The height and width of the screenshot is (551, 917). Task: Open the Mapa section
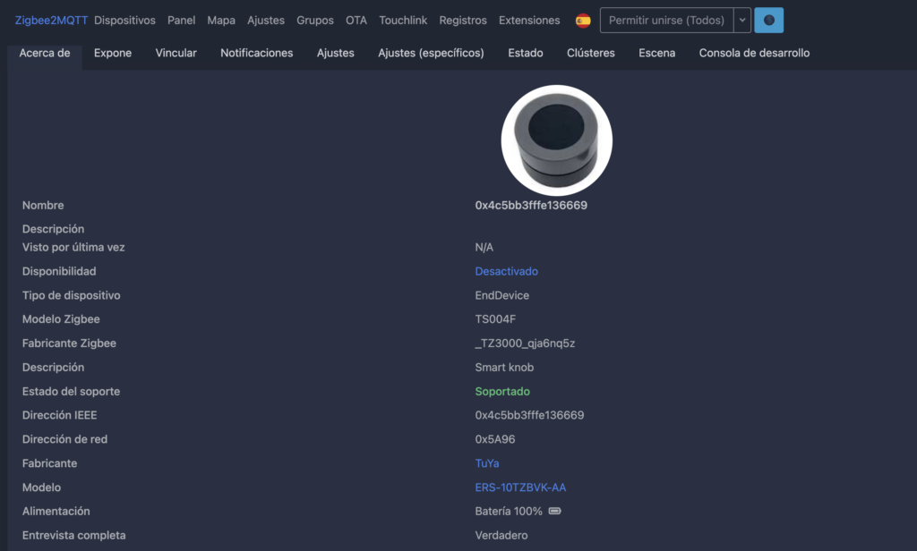coord(220,19)
